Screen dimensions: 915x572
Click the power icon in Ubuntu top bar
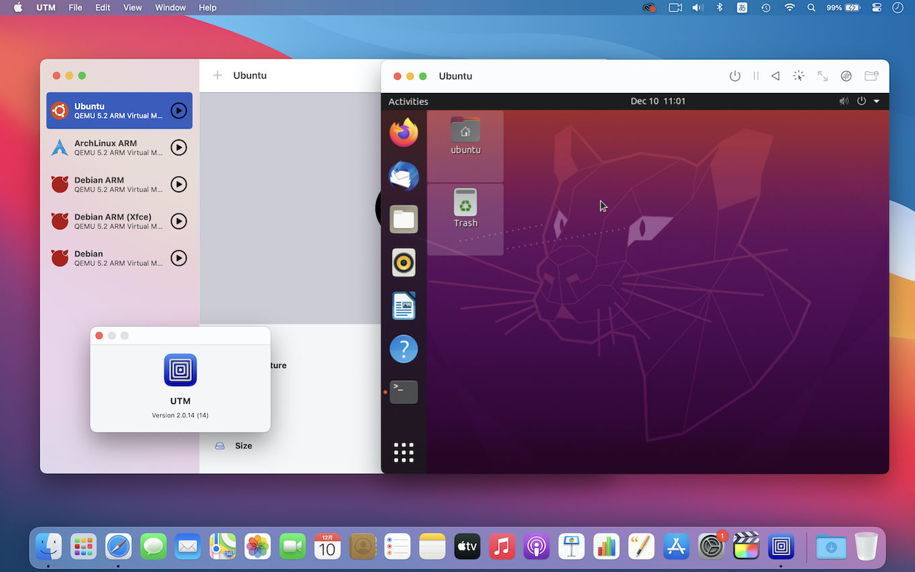point(861,101)
